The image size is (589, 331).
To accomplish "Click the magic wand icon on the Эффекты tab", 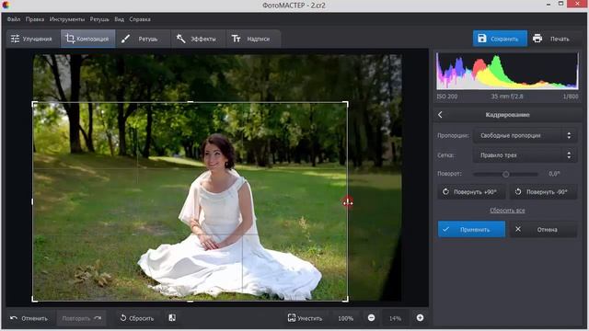I will click(x=180, y=39).
